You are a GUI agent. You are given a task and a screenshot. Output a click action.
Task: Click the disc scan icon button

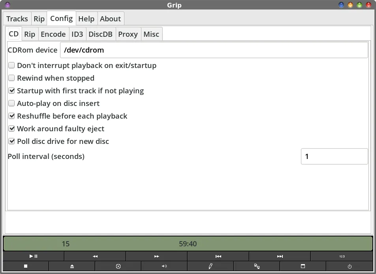click(x=118, y=266)
